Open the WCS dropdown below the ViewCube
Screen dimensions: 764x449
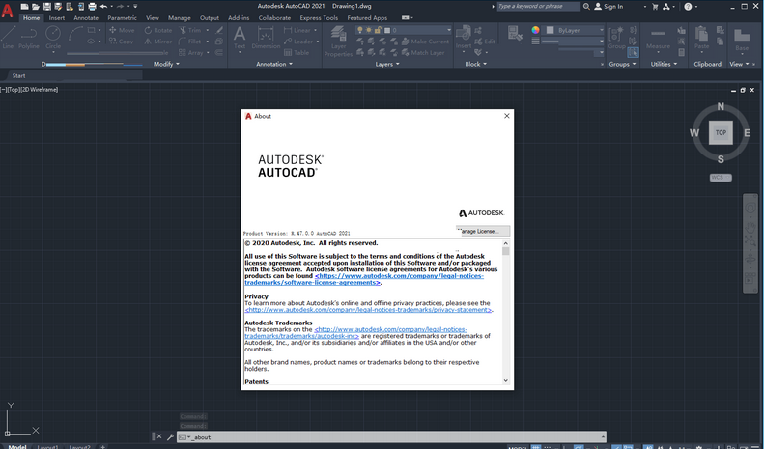(x=721, y=178)
